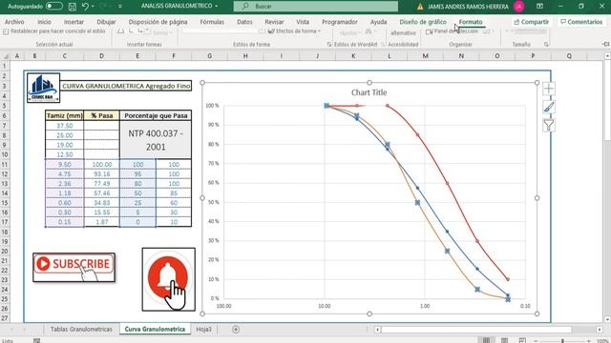This screenshot has height=343, width=611.
Task: Open the Tamaño group dialog launcher
Action: pos(546,45)
